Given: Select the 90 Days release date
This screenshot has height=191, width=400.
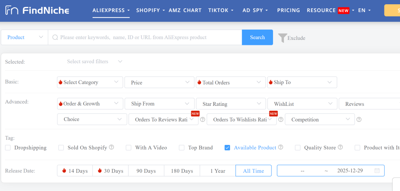Looking at the screenshot, I should (x=146, y=171).
